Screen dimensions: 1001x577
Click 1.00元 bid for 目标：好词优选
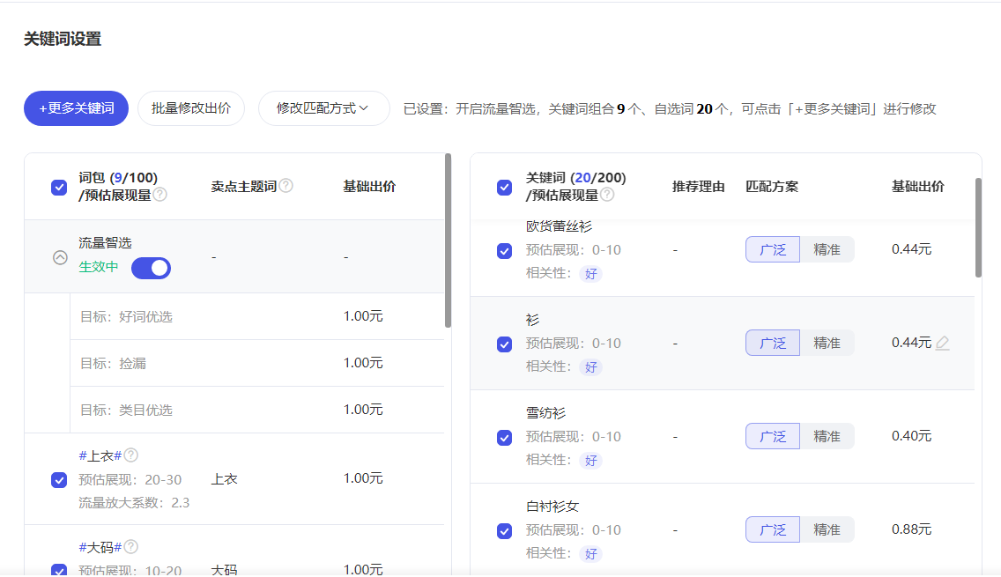point(363,316)
